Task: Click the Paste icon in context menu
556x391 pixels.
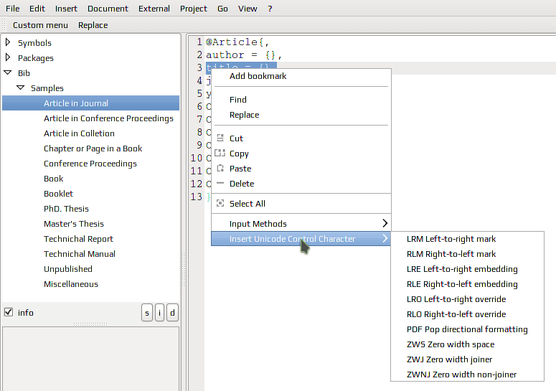Action: point(220,169)
